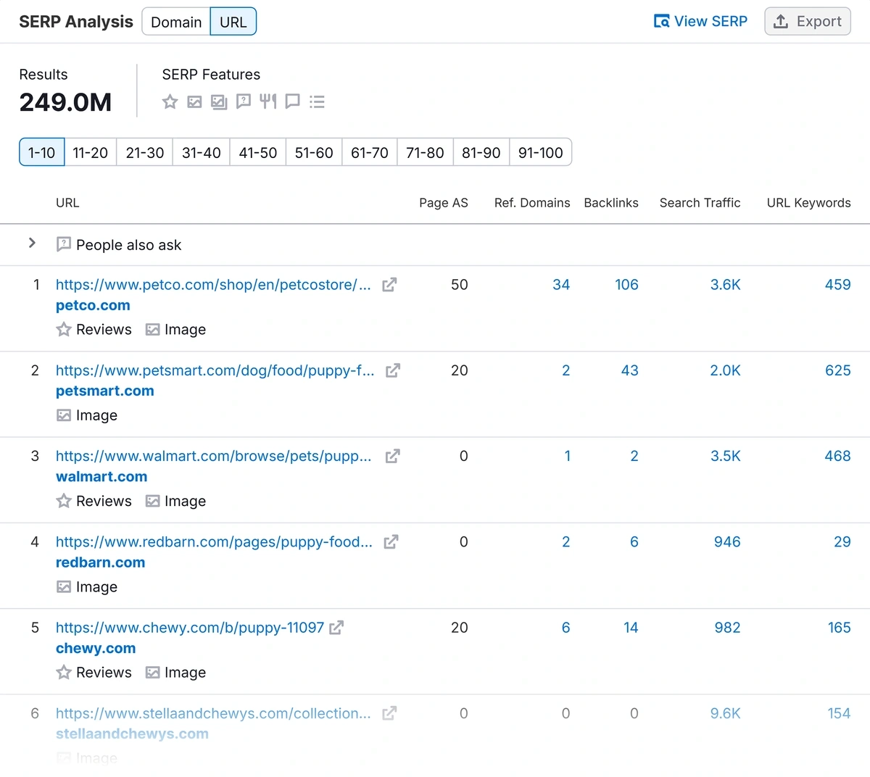The width and height of the screenshot is (870, 777).
Task: Click the Image pack icon in SERP Features
Action: pos(219,101)
